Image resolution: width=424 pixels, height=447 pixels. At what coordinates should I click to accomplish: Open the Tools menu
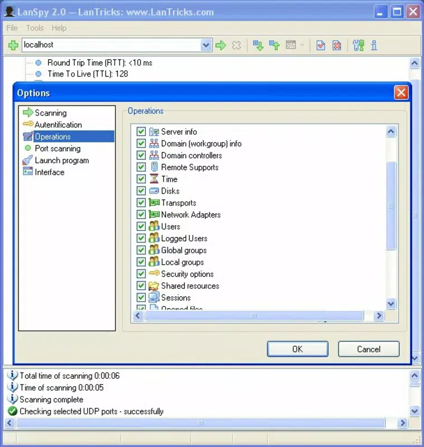pos(35,28)
